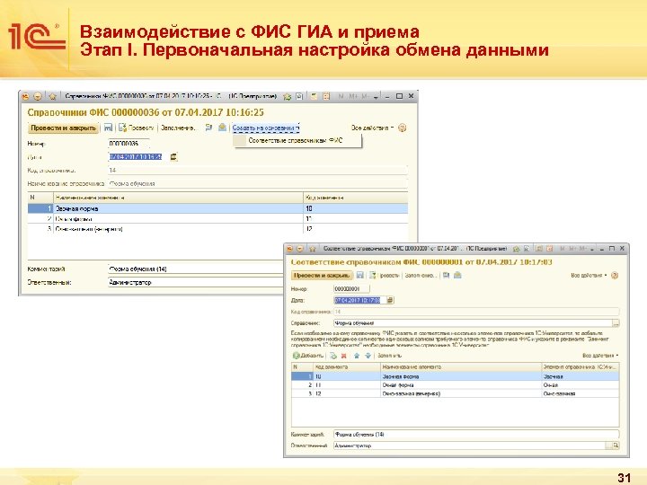
Task: Open calendar icon in Справочники ФИС title bar
Action: (326, 96)
